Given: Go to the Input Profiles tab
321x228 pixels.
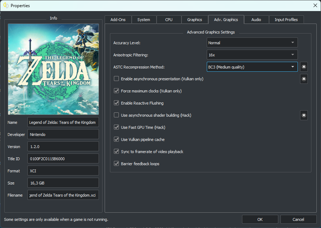Looking at the screenshot, I should 286,20.
